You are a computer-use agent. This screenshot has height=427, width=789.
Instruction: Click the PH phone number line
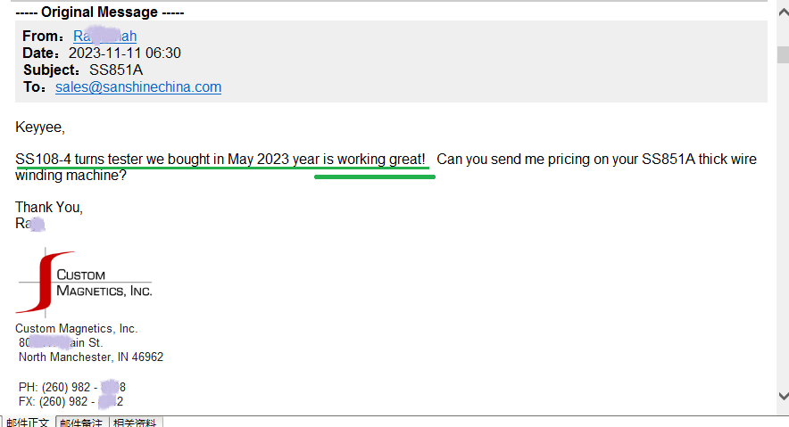point(72,387)
